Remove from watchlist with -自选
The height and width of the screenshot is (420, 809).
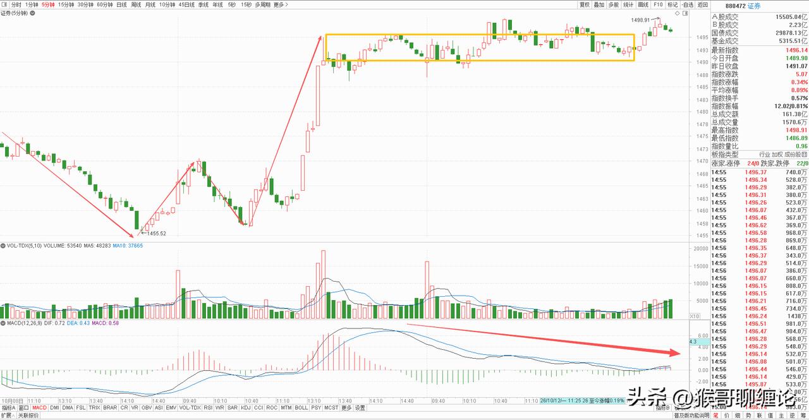(687, 4)
